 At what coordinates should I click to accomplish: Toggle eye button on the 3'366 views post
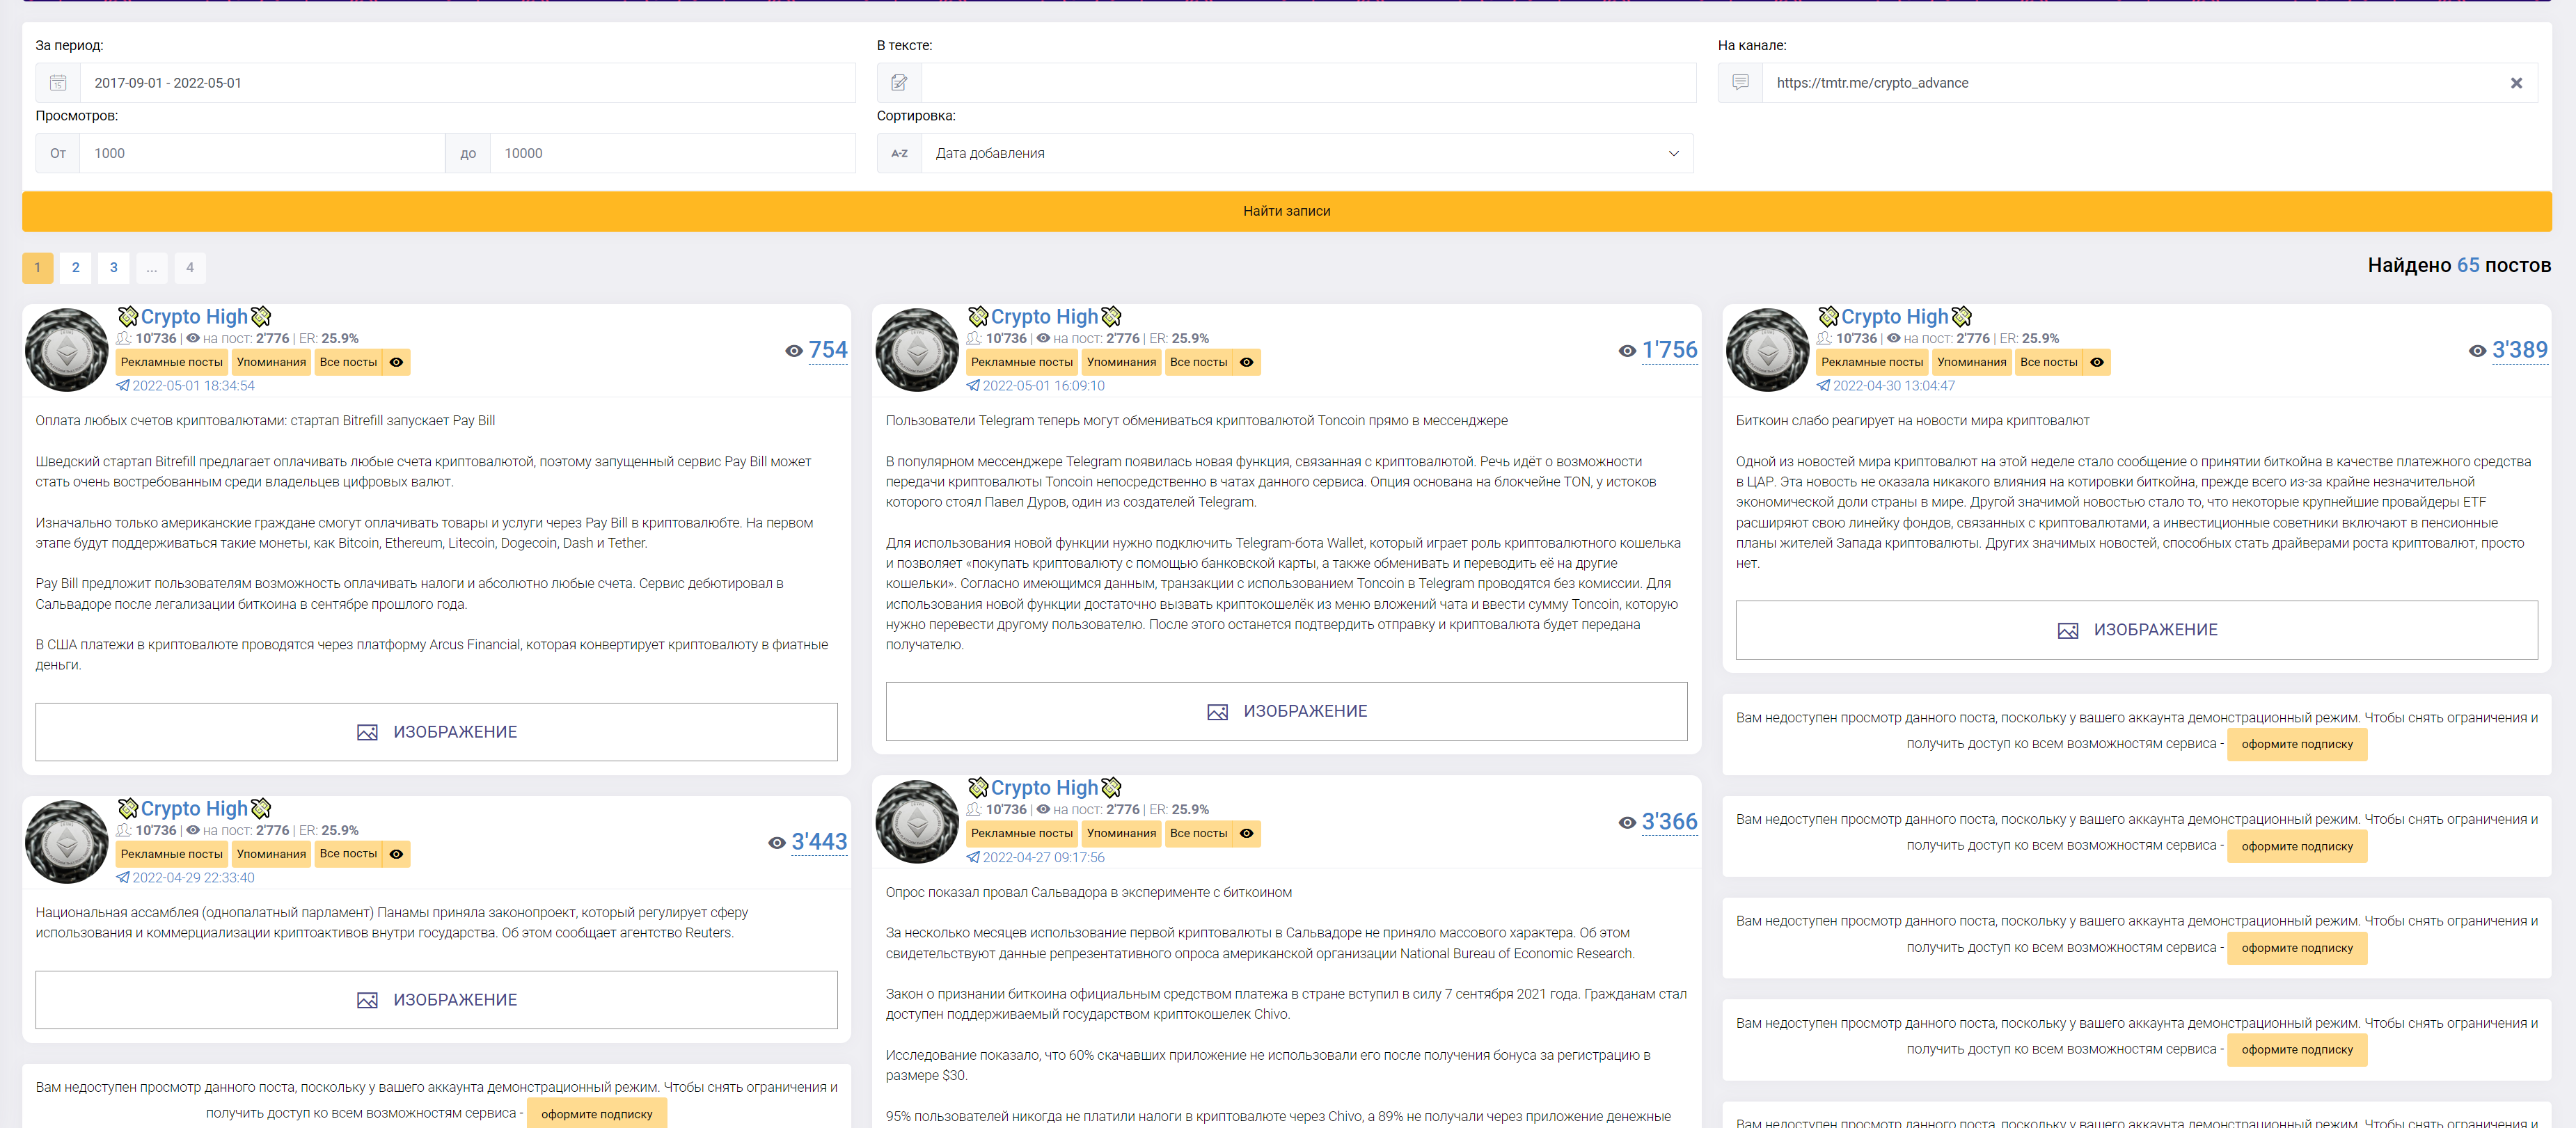[x=1247, y=833]
